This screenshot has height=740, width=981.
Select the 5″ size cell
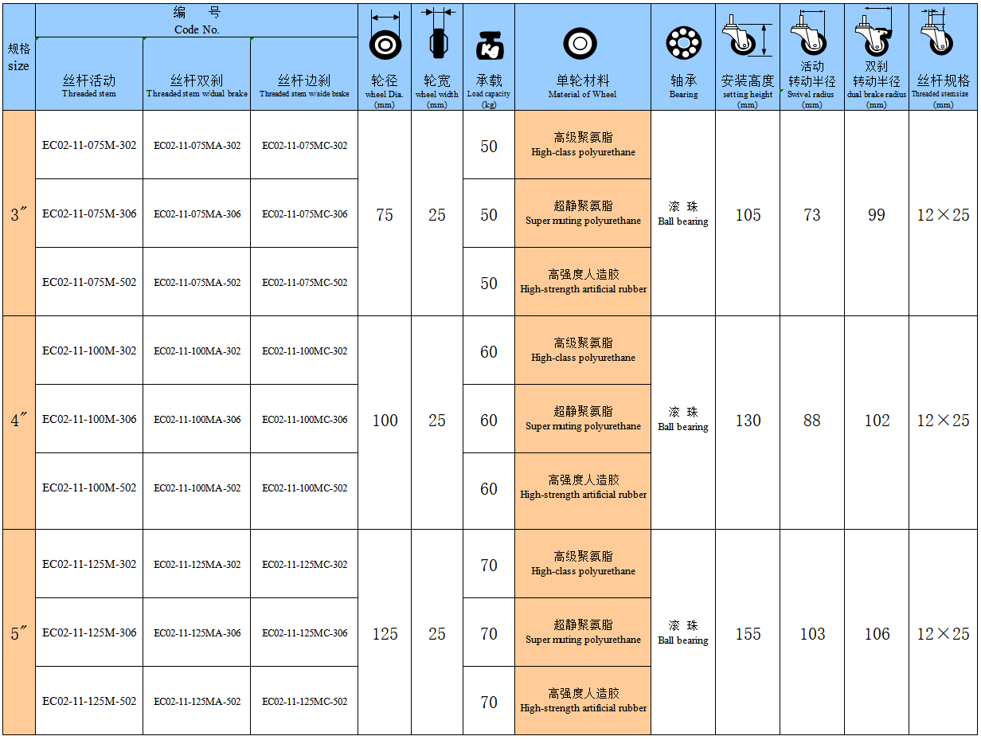pyautogui.click(x=19, y=632)
